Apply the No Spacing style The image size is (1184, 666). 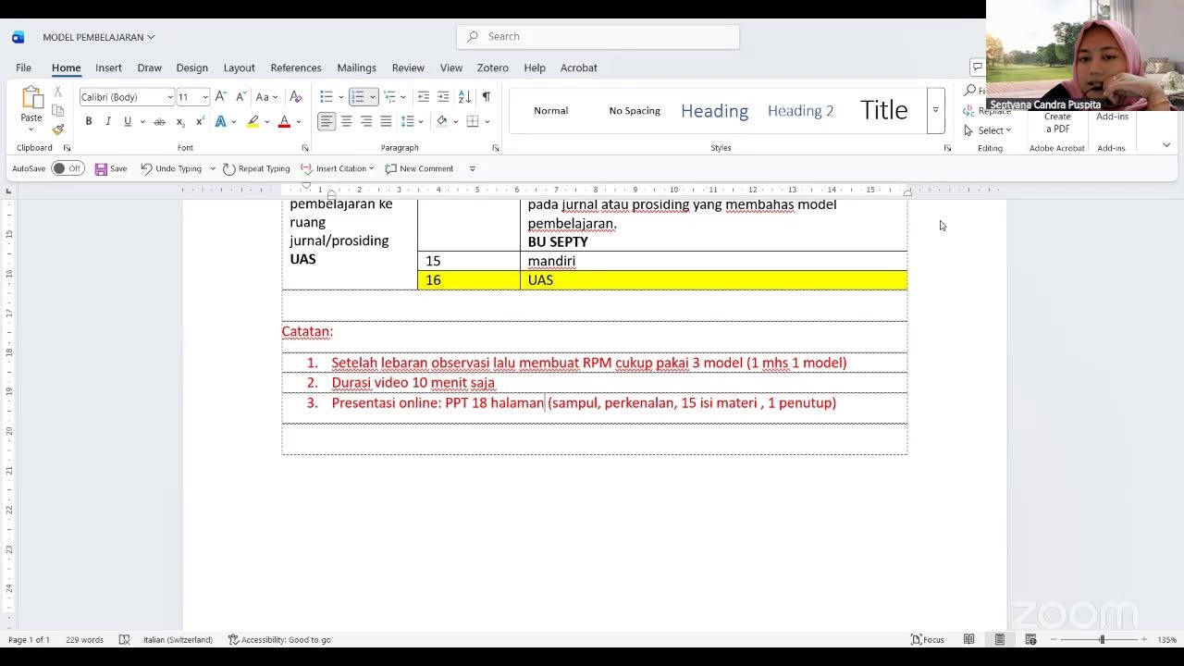click(x=635, y=110)
